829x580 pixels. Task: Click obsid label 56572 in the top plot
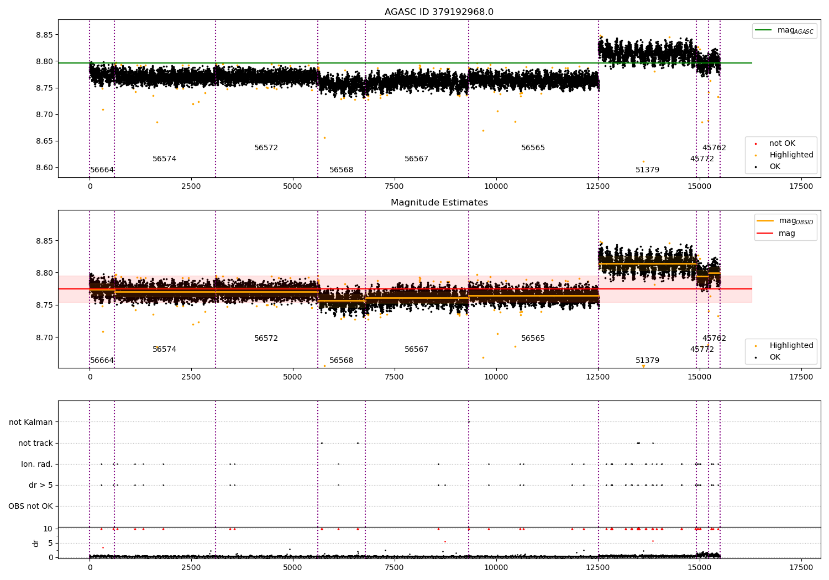click(266, 148)
